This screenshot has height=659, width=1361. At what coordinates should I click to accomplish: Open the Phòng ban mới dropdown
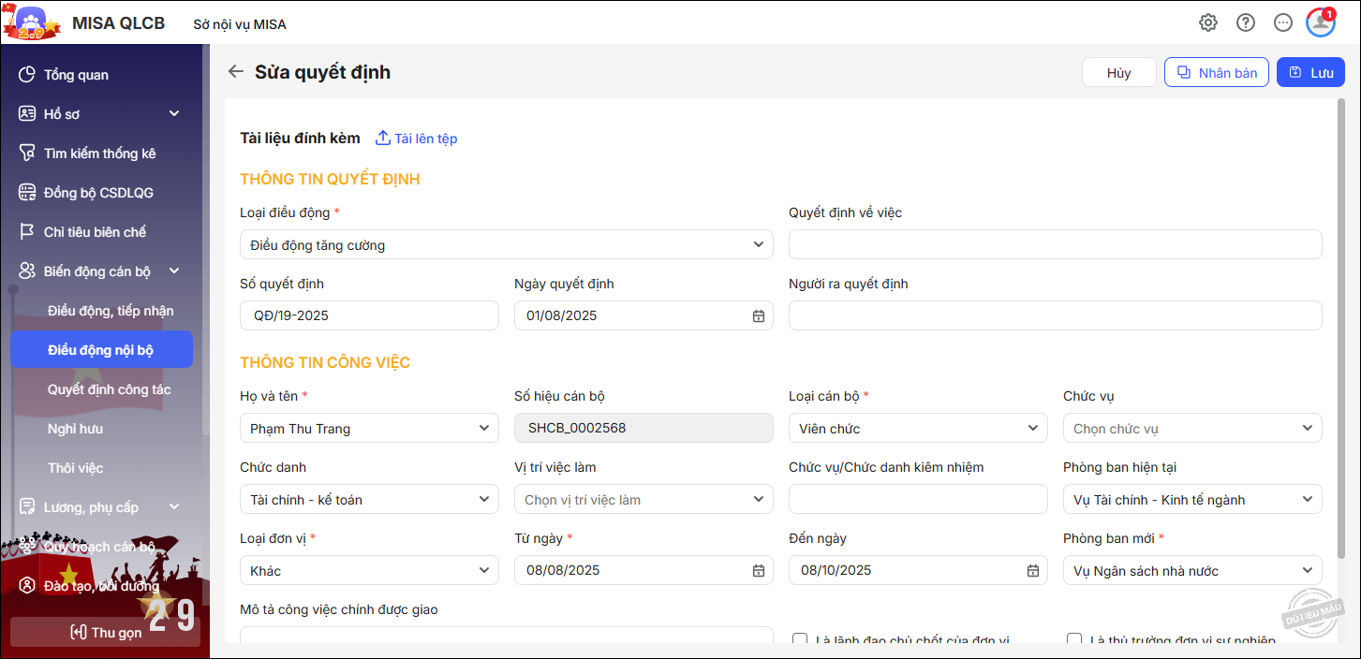pos(1191,571)
